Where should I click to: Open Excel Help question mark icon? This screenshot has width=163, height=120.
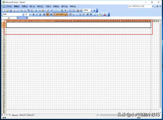[94, 10]
